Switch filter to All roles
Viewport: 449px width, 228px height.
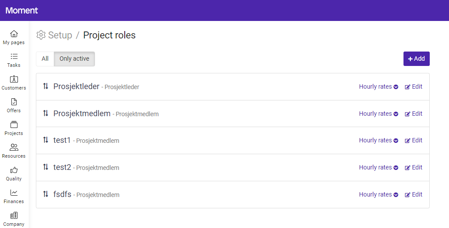[45, 59]
